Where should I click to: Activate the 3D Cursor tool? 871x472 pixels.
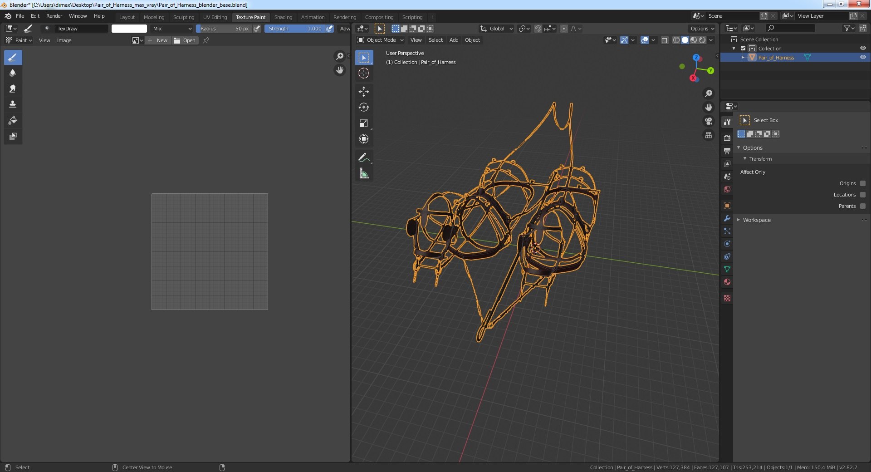coord(364,73)
